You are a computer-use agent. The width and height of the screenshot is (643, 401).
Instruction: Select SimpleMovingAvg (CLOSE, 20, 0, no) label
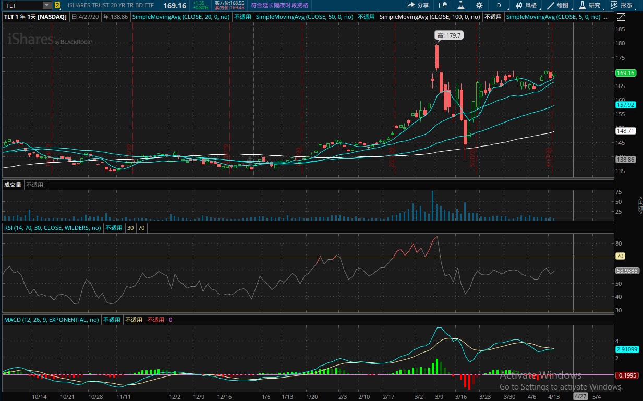tap(181, 17)
